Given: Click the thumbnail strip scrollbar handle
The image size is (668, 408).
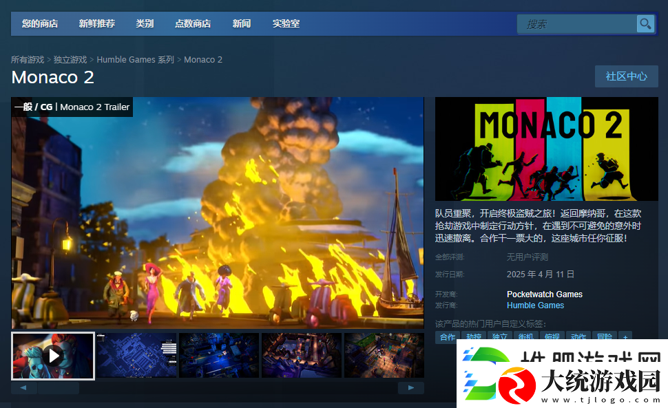Looking at the screenshot, I should [59, 387].
